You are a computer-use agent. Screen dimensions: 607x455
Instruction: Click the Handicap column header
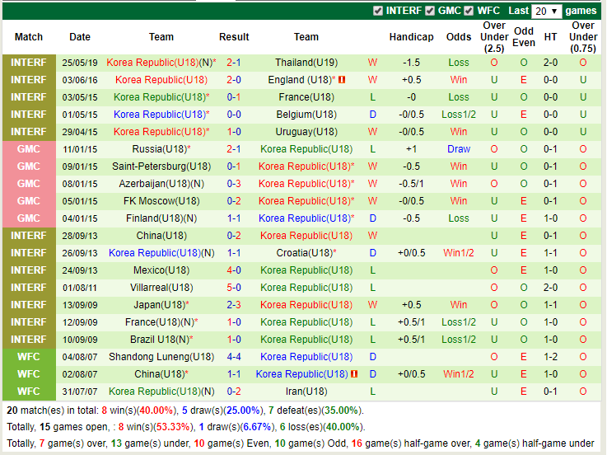point(411,37)
